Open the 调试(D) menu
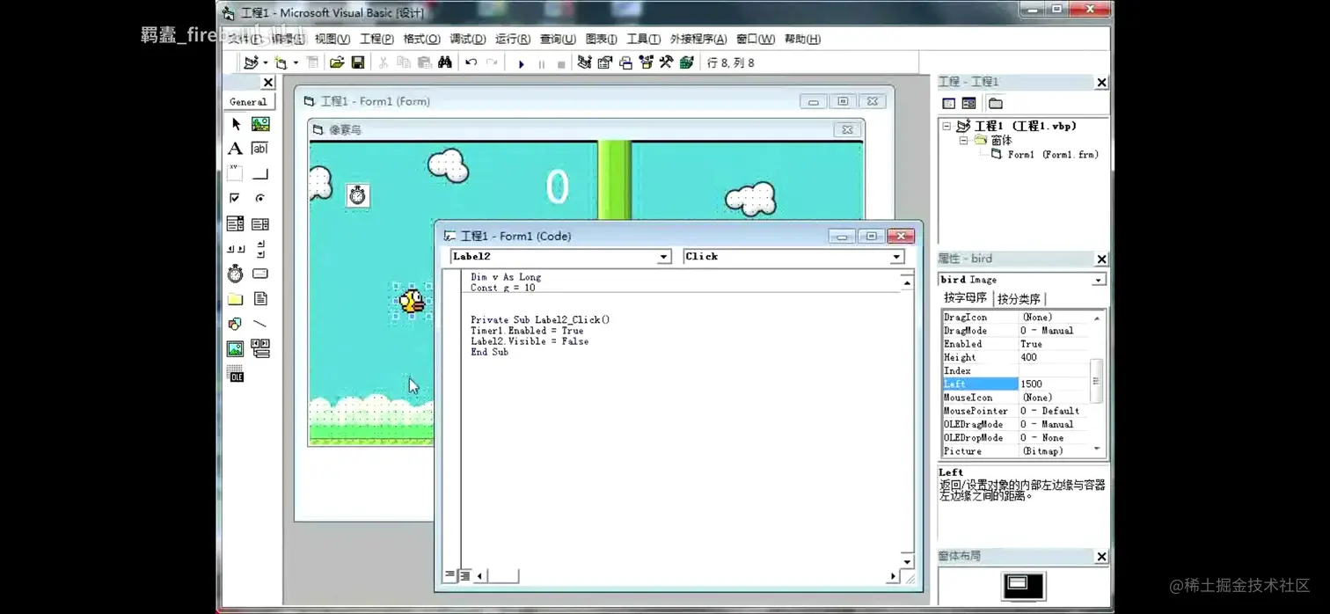The height and width of the screenshot is (614, 1330). (467, 39)
